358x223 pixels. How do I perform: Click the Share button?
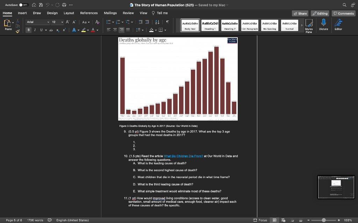click(x=300, y=13)
